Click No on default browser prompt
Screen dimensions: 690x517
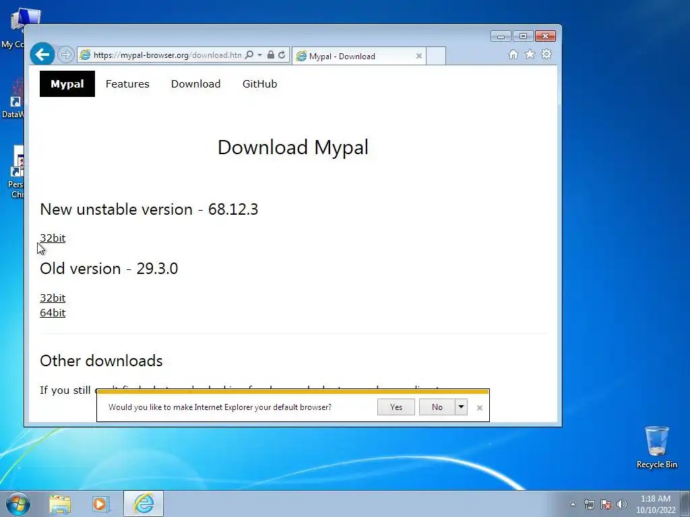[437, 407]
